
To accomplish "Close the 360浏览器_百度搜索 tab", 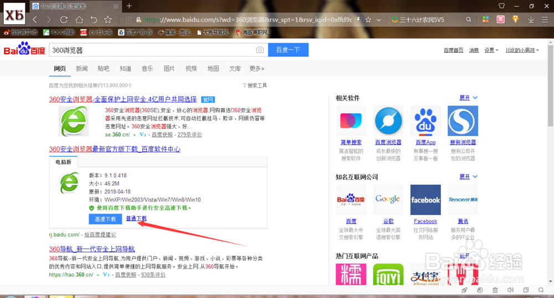I will click(116, 6).
